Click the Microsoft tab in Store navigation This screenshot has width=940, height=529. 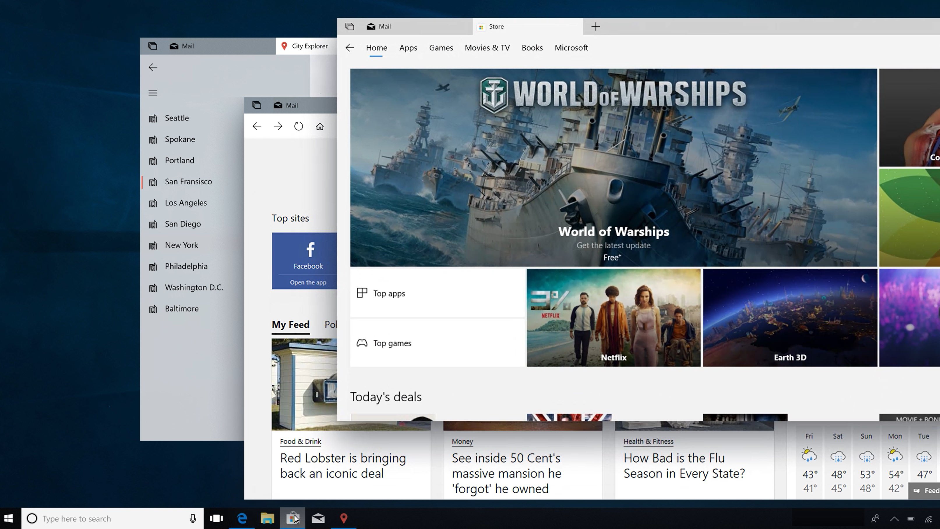click(x=571, y=47)
